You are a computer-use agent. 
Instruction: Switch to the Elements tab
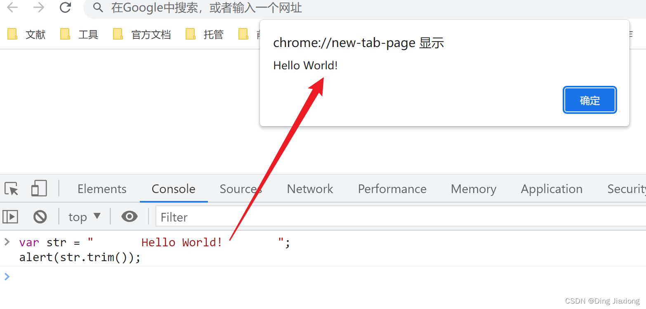click(x=102, y=189)
